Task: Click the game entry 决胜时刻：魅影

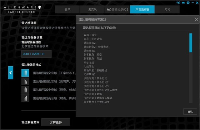Action: pos(93,94)
